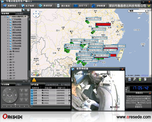Click the printer icon beside search
Viewport: 152px width, 122px height.
coord(28,10)
